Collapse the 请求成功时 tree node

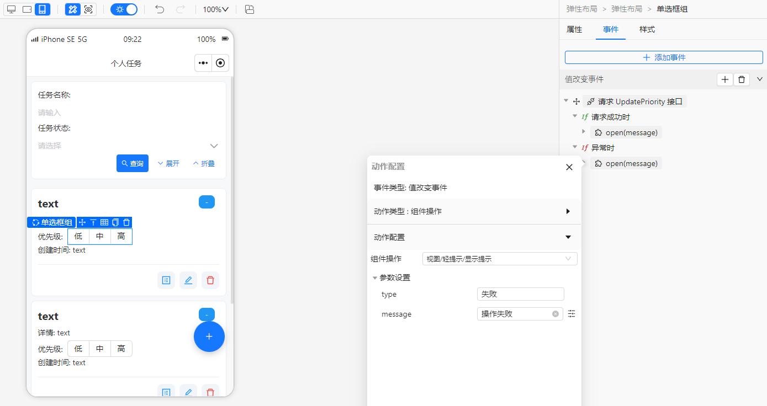point(575,116)
